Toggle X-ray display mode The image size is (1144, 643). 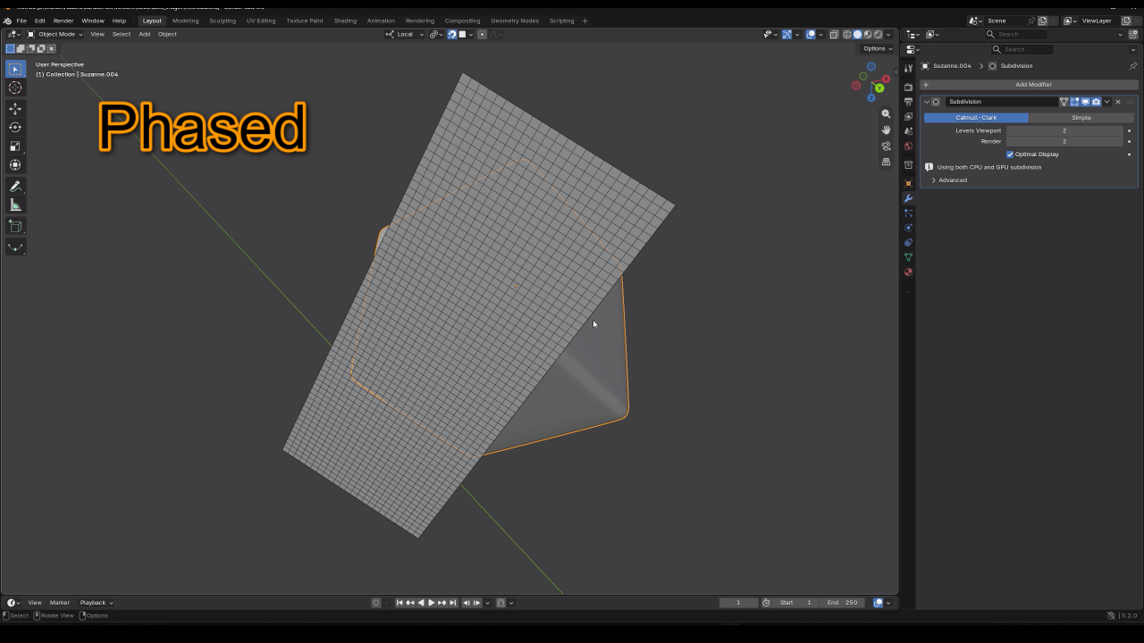point(834,35)
